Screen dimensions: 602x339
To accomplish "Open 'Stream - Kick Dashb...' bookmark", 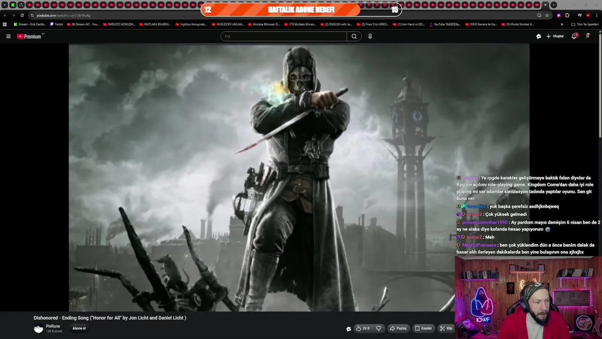I will coord(30,24).
